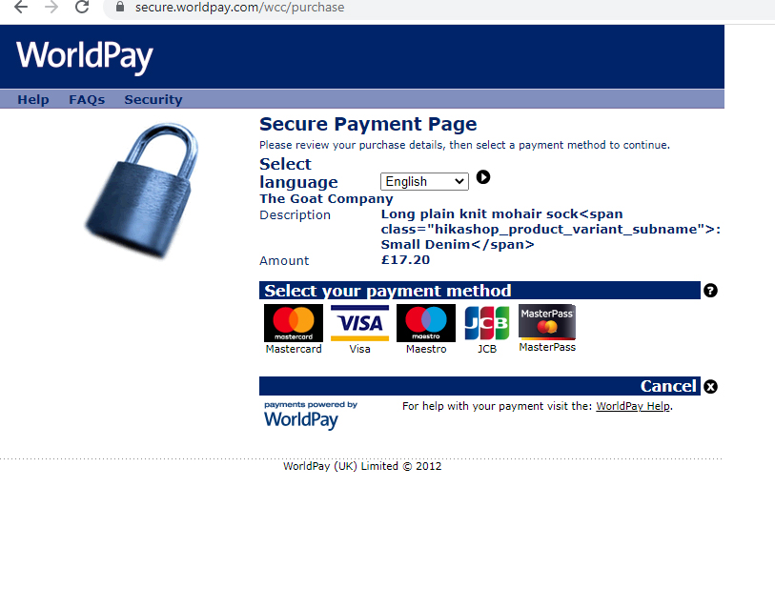This screenshot has width=775, height=589.
Task: Click the WorldPay header logo
Action: [x=85, y=56]
